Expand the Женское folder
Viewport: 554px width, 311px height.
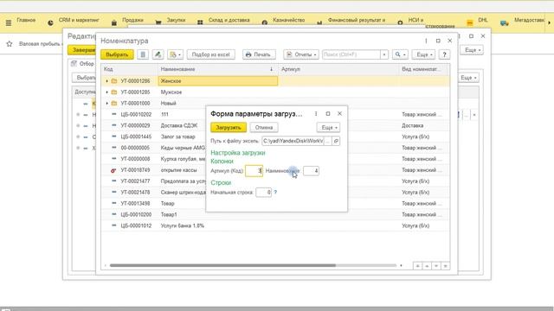click(107, 81)
